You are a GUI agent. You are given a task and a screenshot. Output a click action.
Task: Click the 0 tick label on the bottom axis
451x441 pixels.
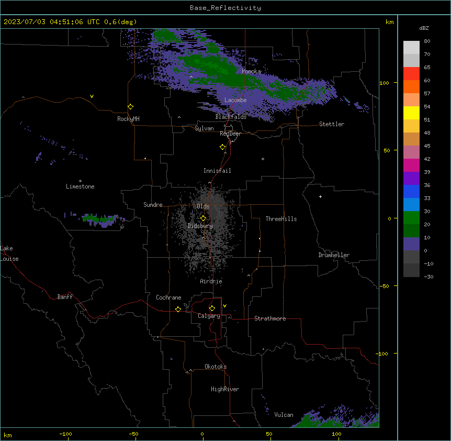pyautogui.click(x=202, y=434)
